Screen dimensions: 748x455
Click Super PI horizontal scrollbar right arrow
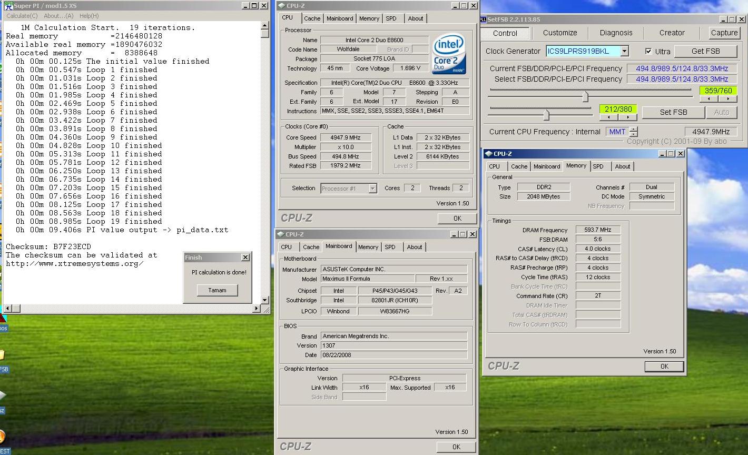point(257,309)
